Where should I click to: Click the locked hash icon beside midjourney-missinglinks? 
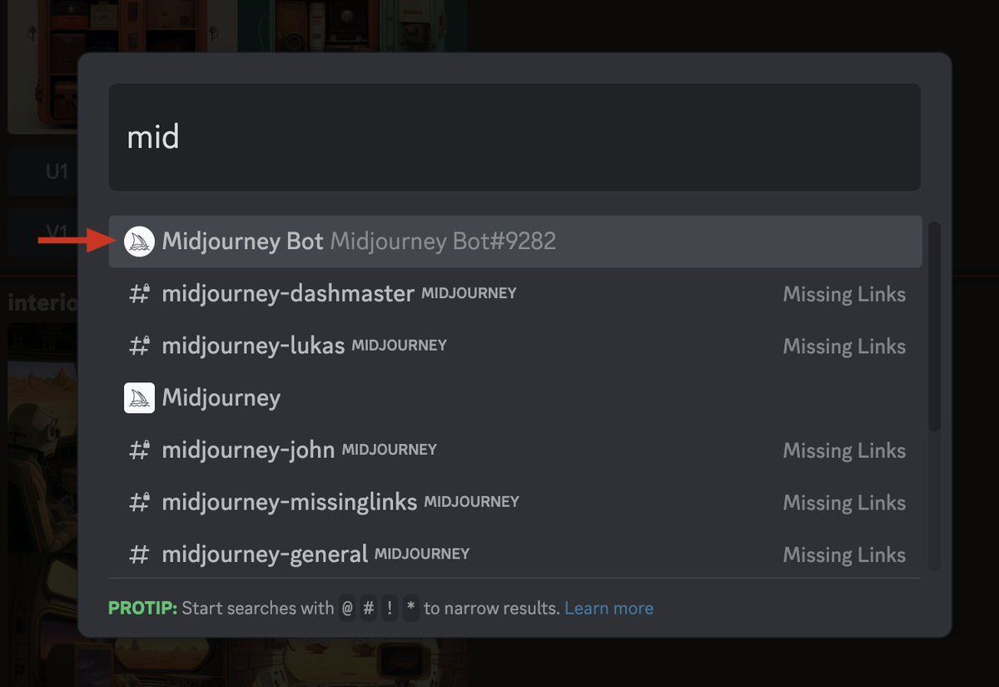139,502
